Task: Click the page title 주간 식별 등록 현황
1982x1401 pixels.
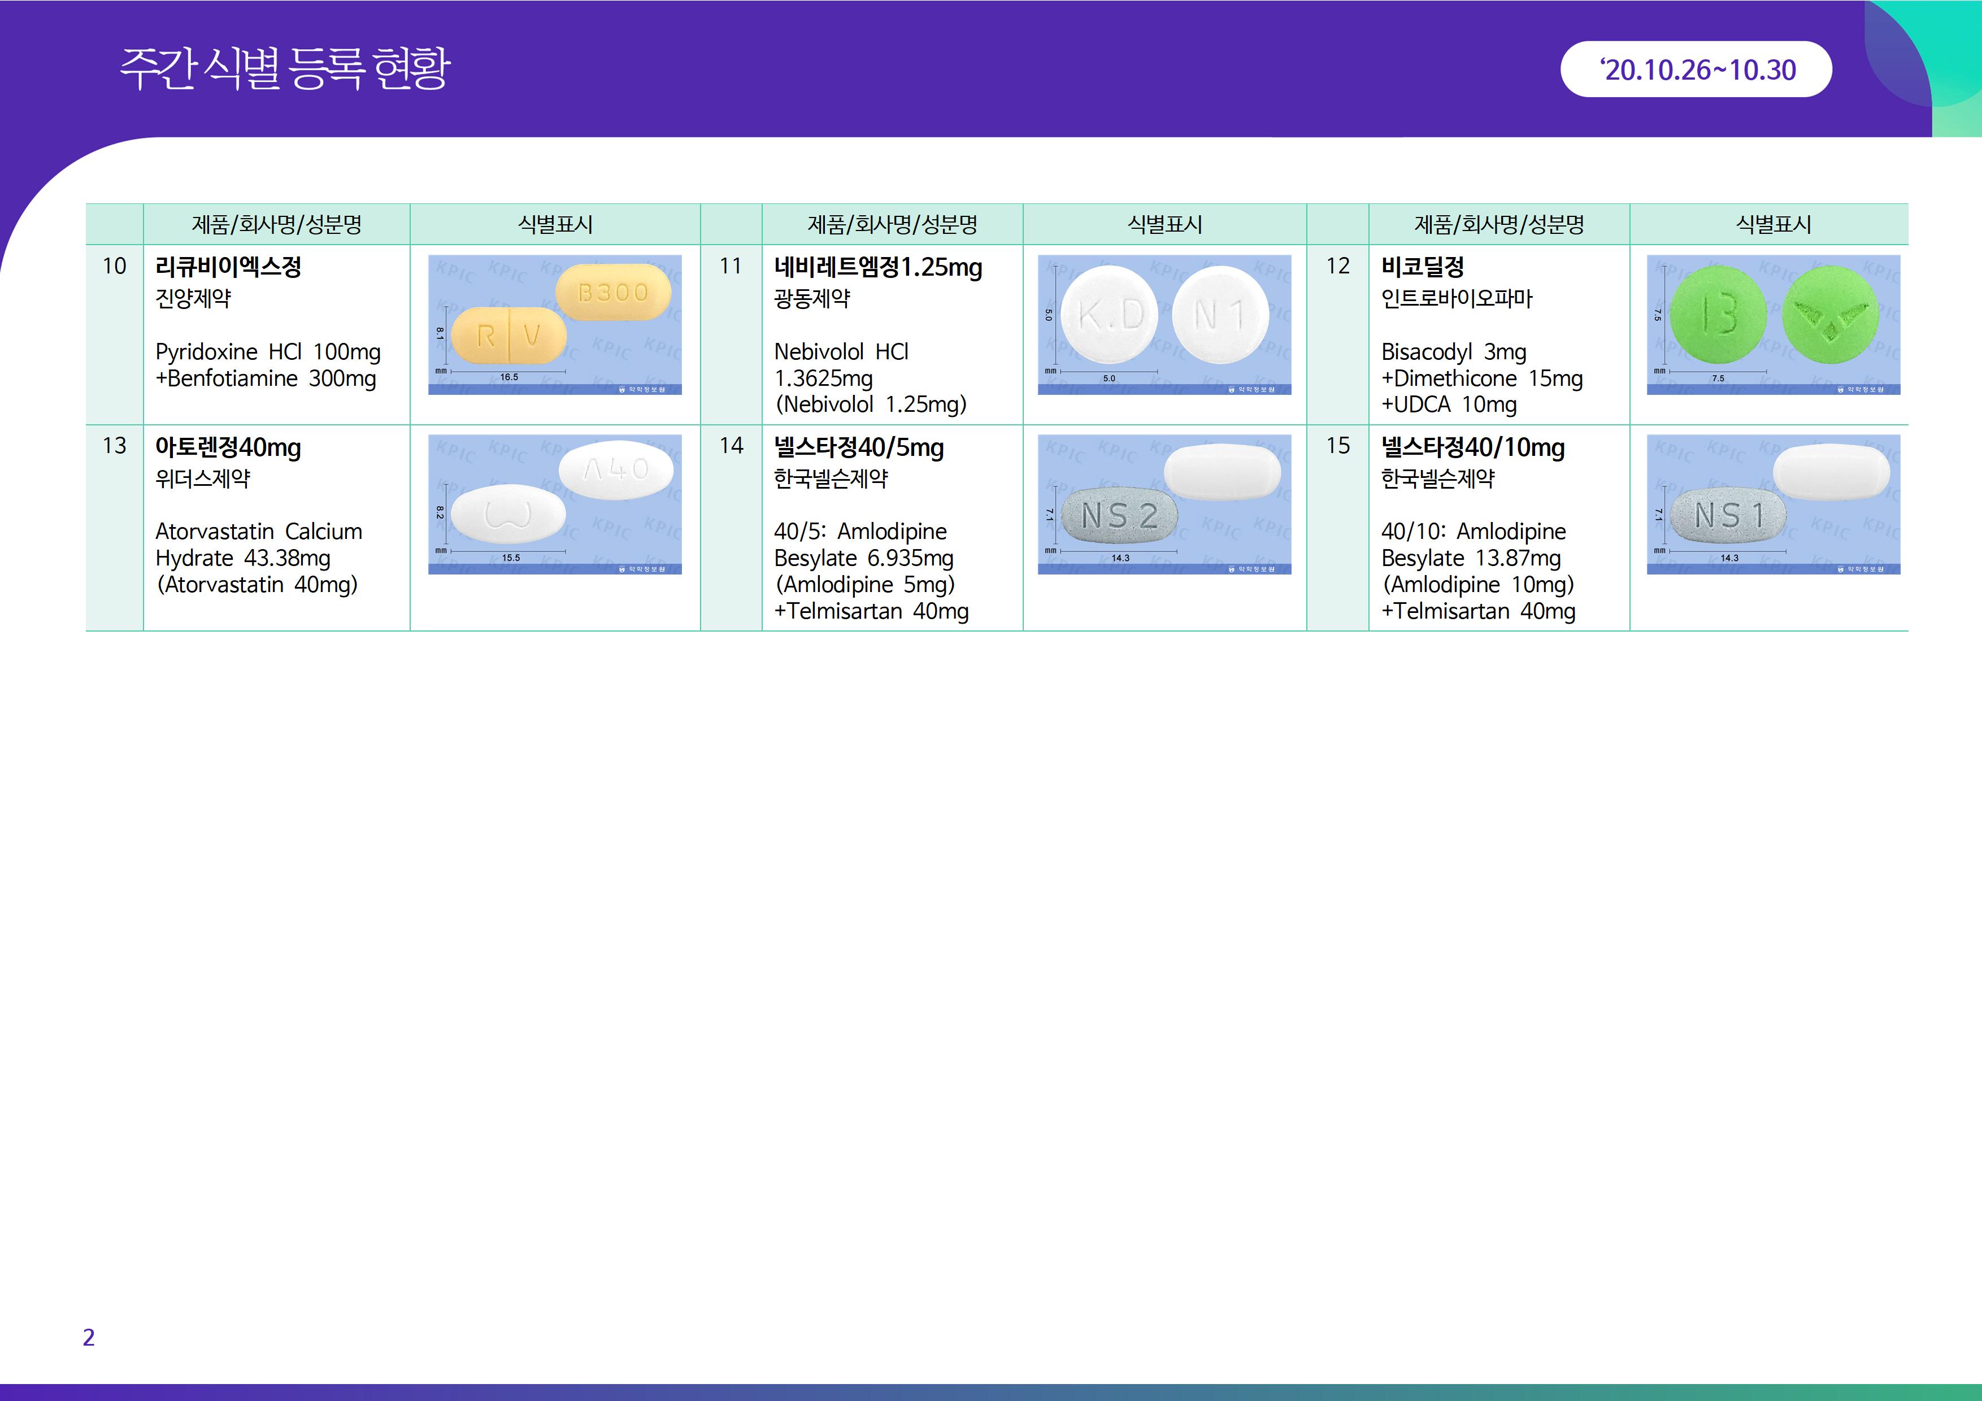Action: (x=285, y=68)
